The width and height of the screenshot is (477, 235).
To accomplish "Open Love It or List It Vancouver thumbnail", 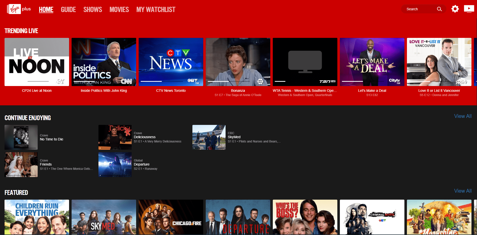I will pos(439,62).
